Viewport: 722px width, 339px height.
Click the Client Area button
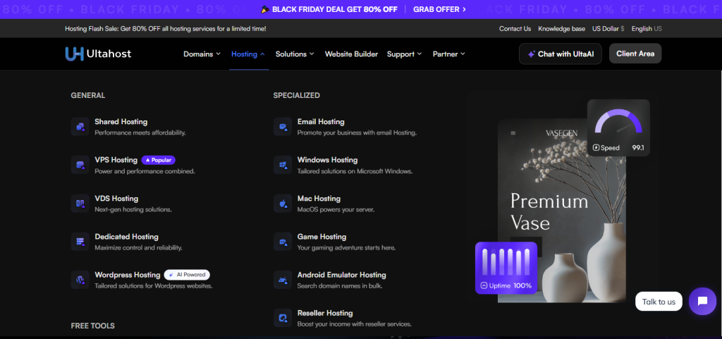click(x=635, y=54)
